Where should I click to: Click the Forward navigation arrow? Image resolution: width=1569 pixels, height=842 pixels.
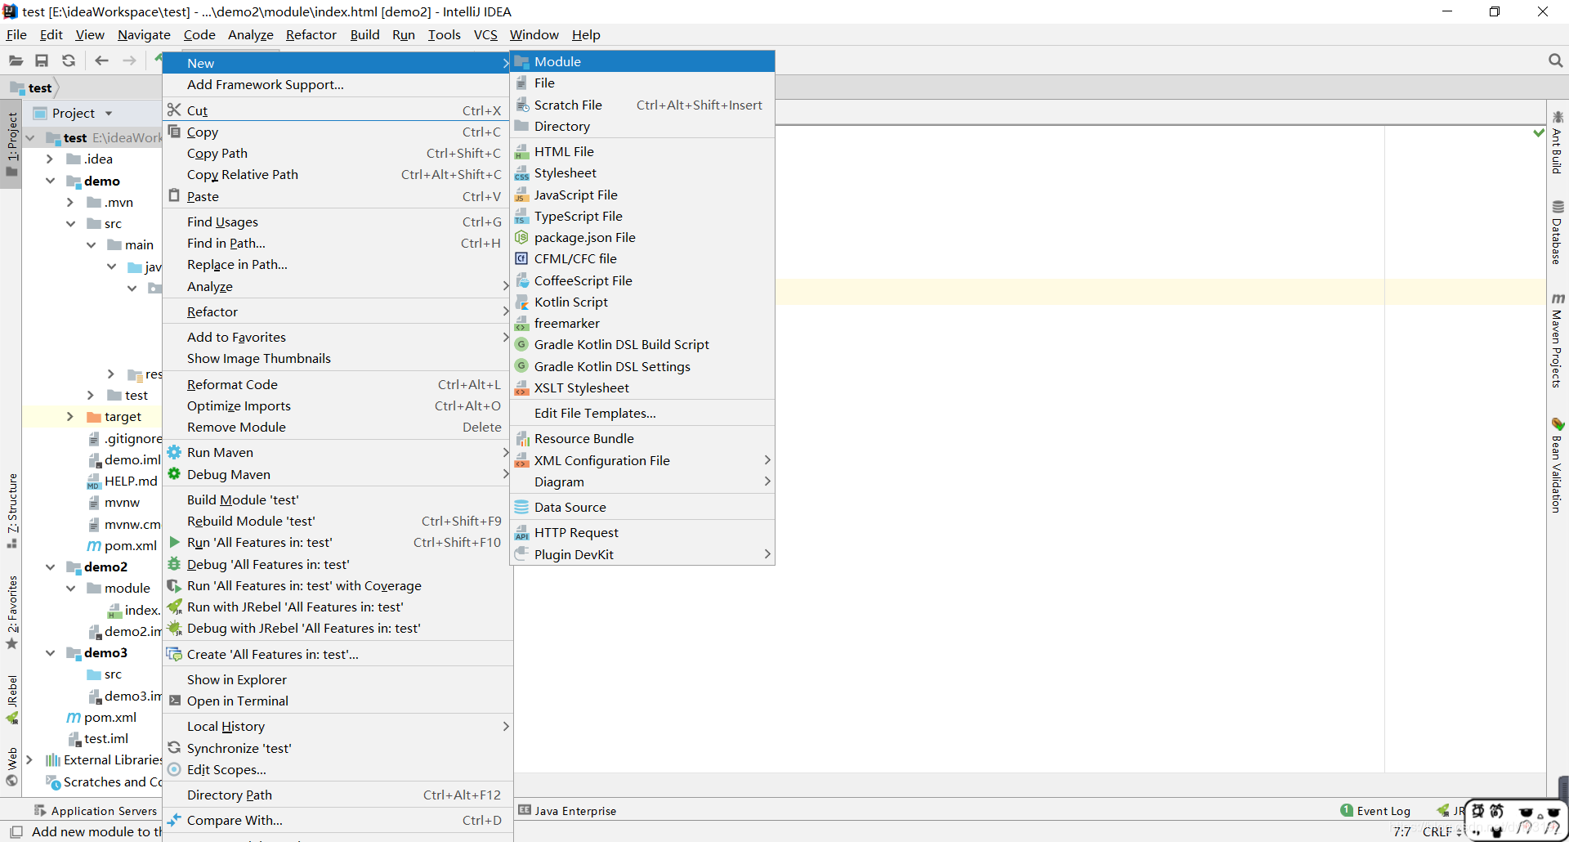click(x=129, y=60)
